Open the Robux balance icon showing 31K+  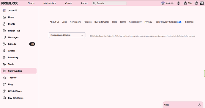pos(185,3)
